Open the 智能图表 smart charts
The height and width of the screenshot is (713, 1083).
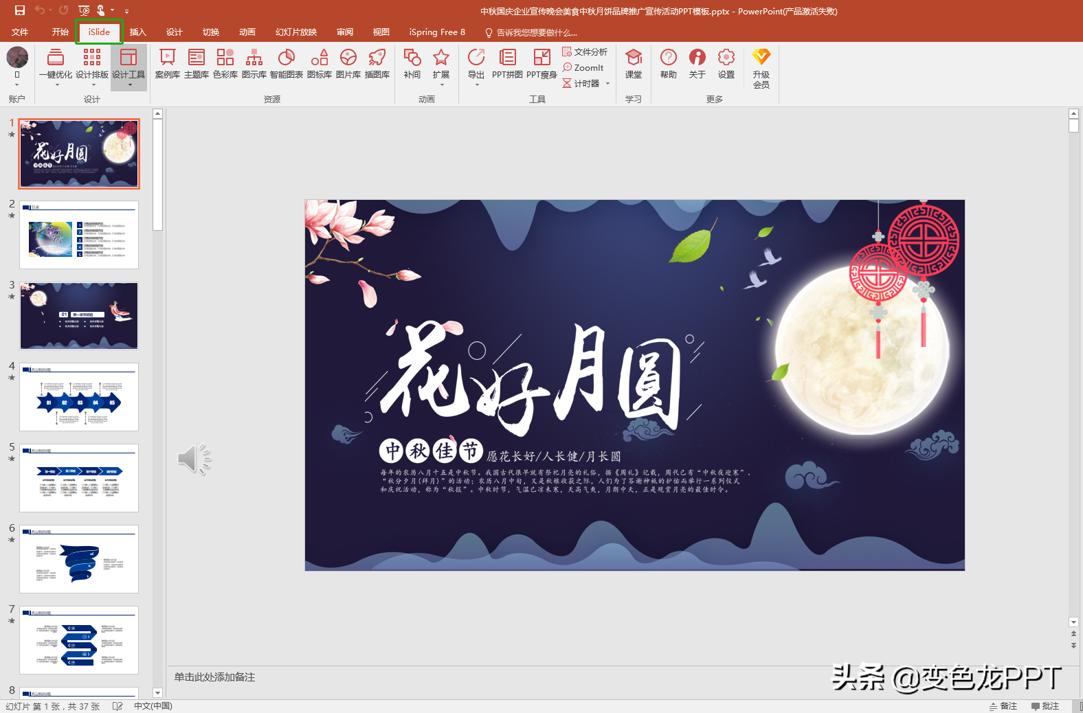[x=287, y=63]
